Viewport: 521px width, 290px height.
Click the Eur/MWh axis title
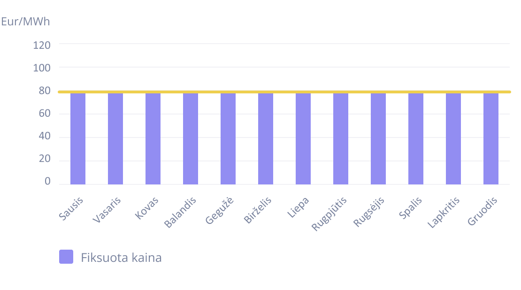(25, 22)
